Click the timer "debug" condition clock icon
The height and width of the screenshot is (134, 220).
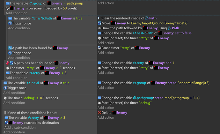[5, 98]
